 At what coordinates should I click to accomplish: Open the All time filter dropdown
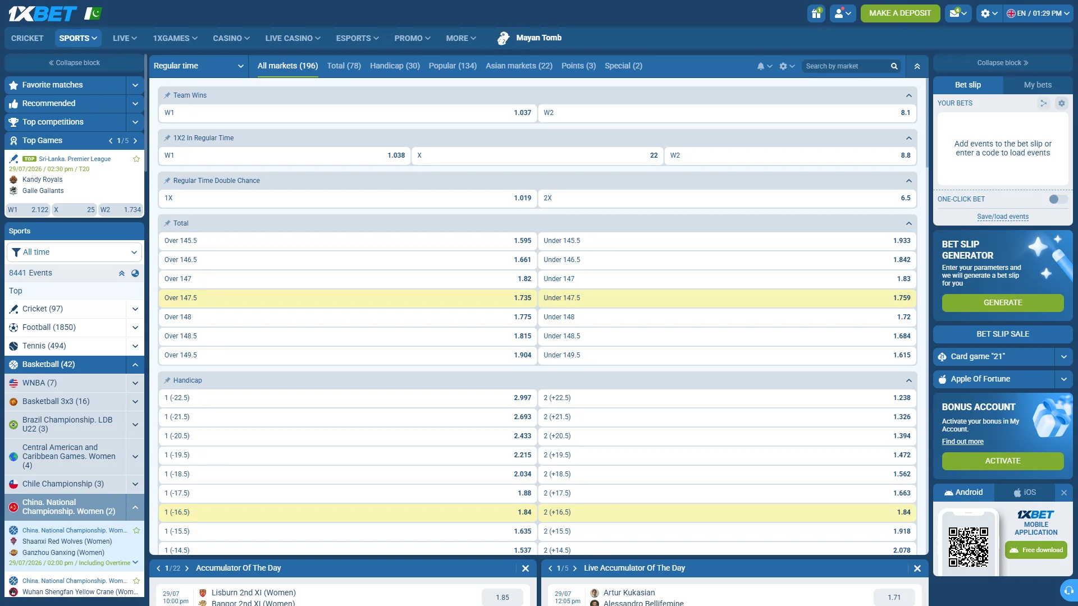coord(74,252)
